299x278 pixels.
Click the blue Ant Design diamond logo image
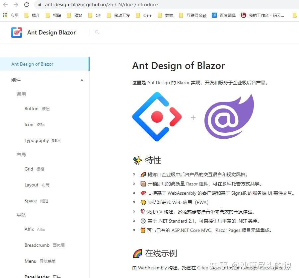pyautogui.click(x=157, y=117)
